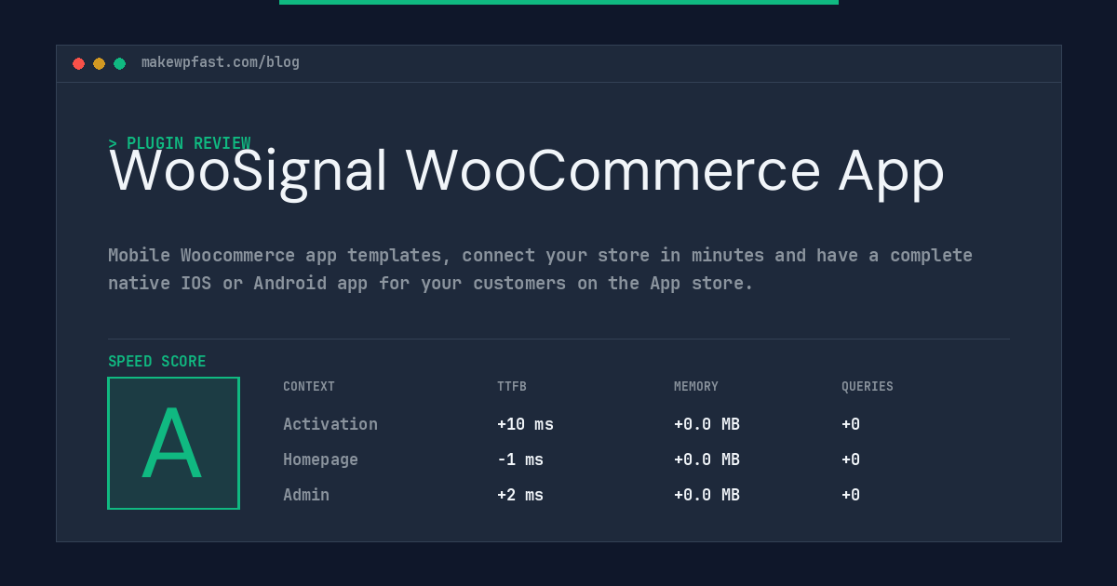Select the Homepage row label
This screenshot has height=586, width=1117.
[320, 459]
